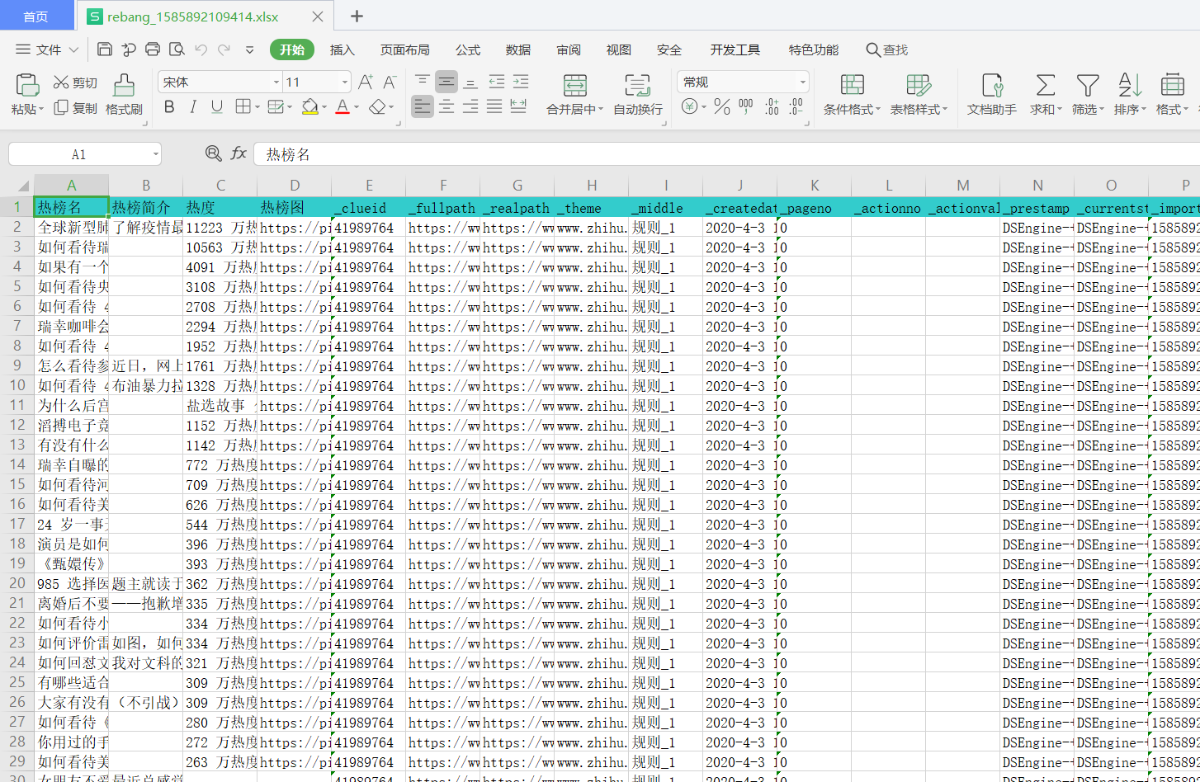Click the Sort (排序) A-Z icon
Screen dimensions: 1200x782
click(x=1130, y=85)
